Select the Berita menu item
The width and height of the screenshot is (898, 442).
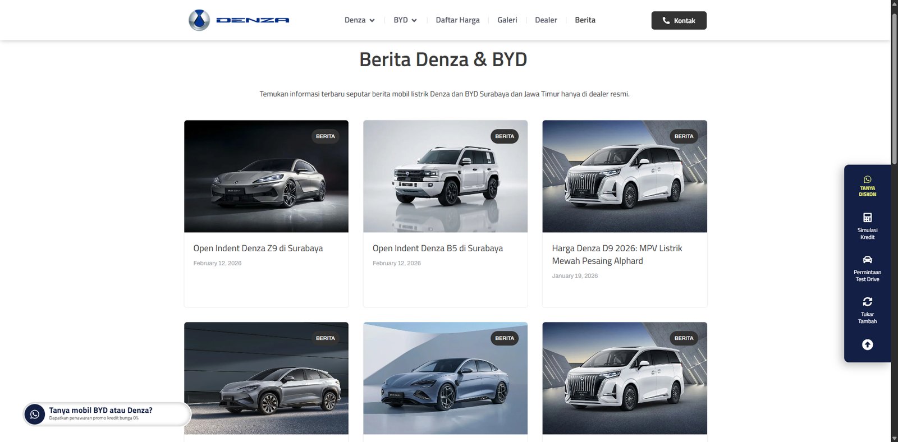coord(585,20)
